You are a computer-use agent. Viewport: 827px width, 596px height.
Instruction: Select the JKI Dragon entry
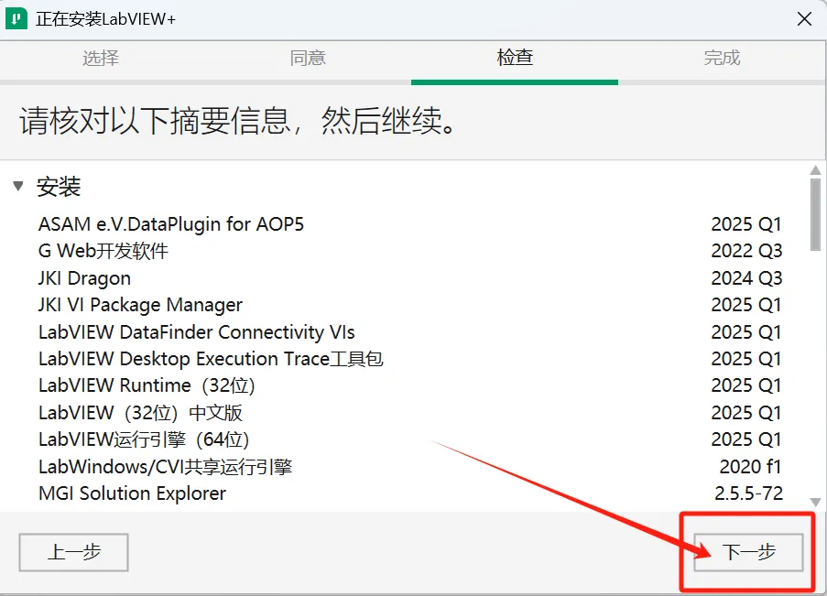coord(409,278)
